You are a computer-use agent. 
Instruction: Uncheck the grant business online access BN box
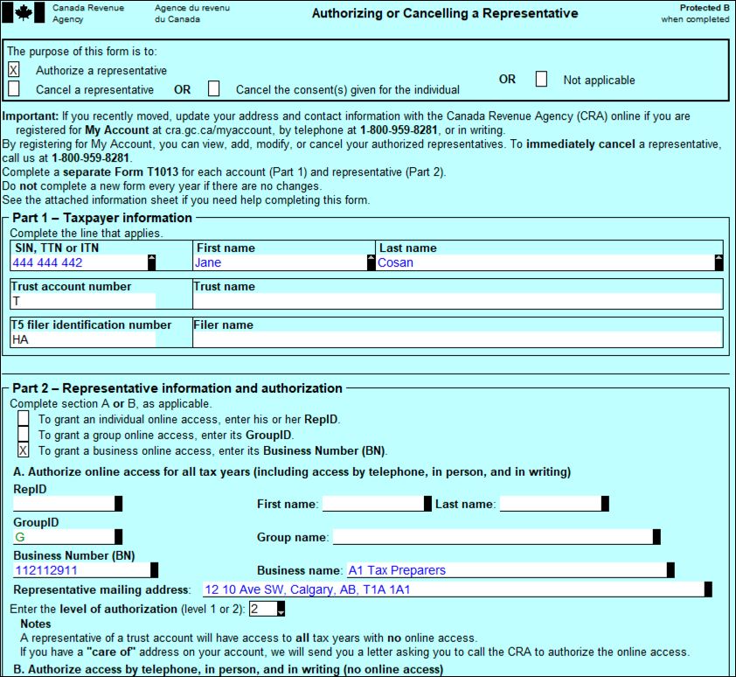click(23, 450)
